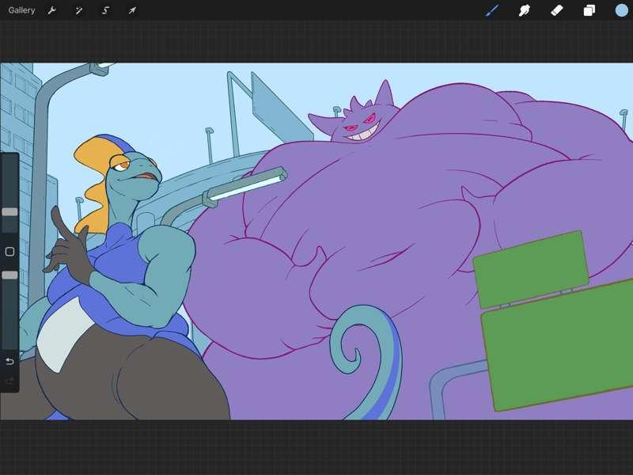This screenshot has height=475, width=633.
Task: Select the Brush tool
Action: pos(492,10)
